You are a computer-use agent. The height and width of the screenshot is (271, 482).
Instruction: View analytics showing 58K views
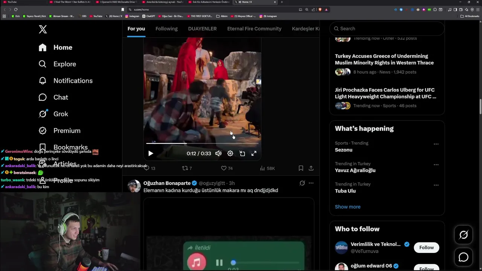coord(267,168)
